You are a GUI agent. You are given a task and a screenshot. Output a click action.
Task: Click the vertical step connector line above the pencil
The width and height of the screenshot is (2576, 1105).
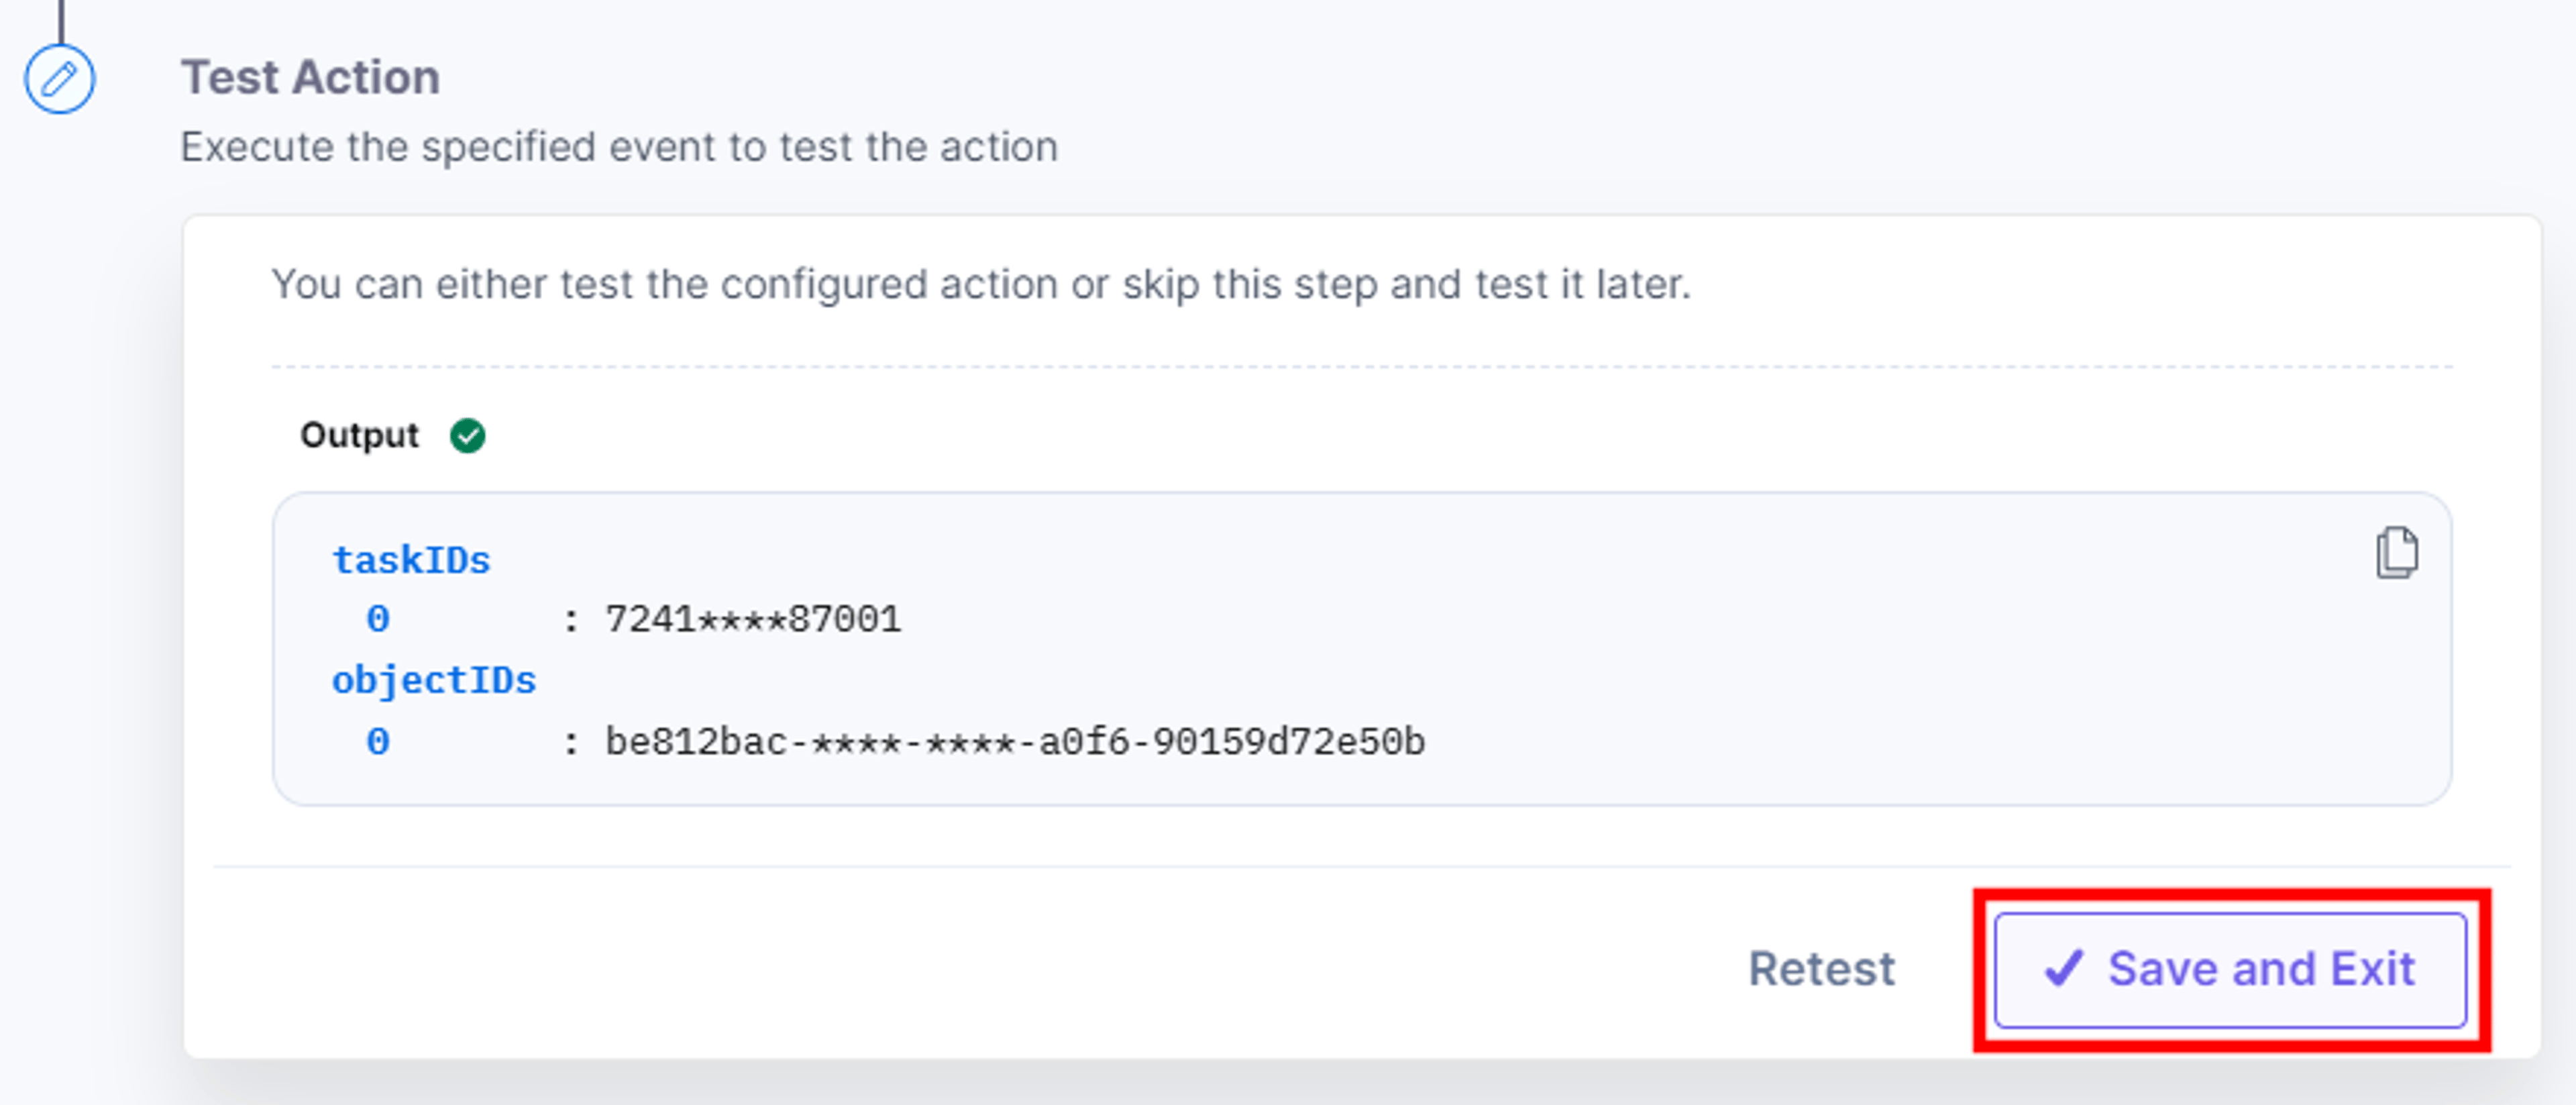(60, 21)
